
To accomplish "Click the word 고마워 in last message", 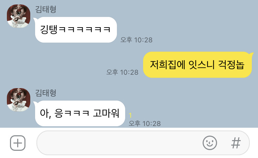I will tap(106, 113).
